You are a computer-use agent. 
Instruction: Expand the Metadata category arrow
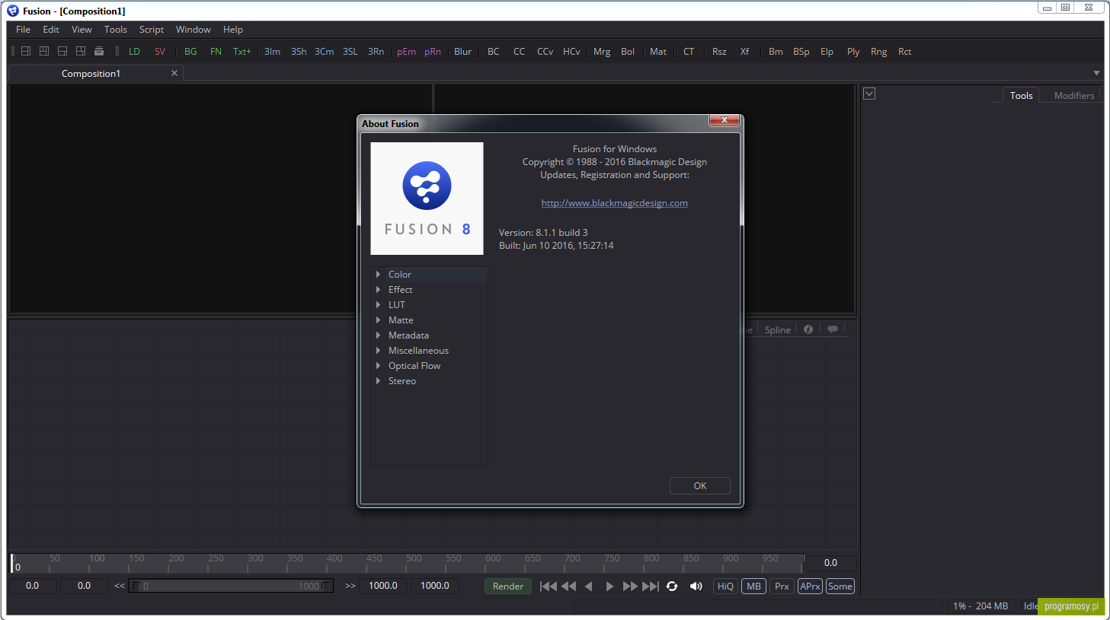[x=378, y=335]
